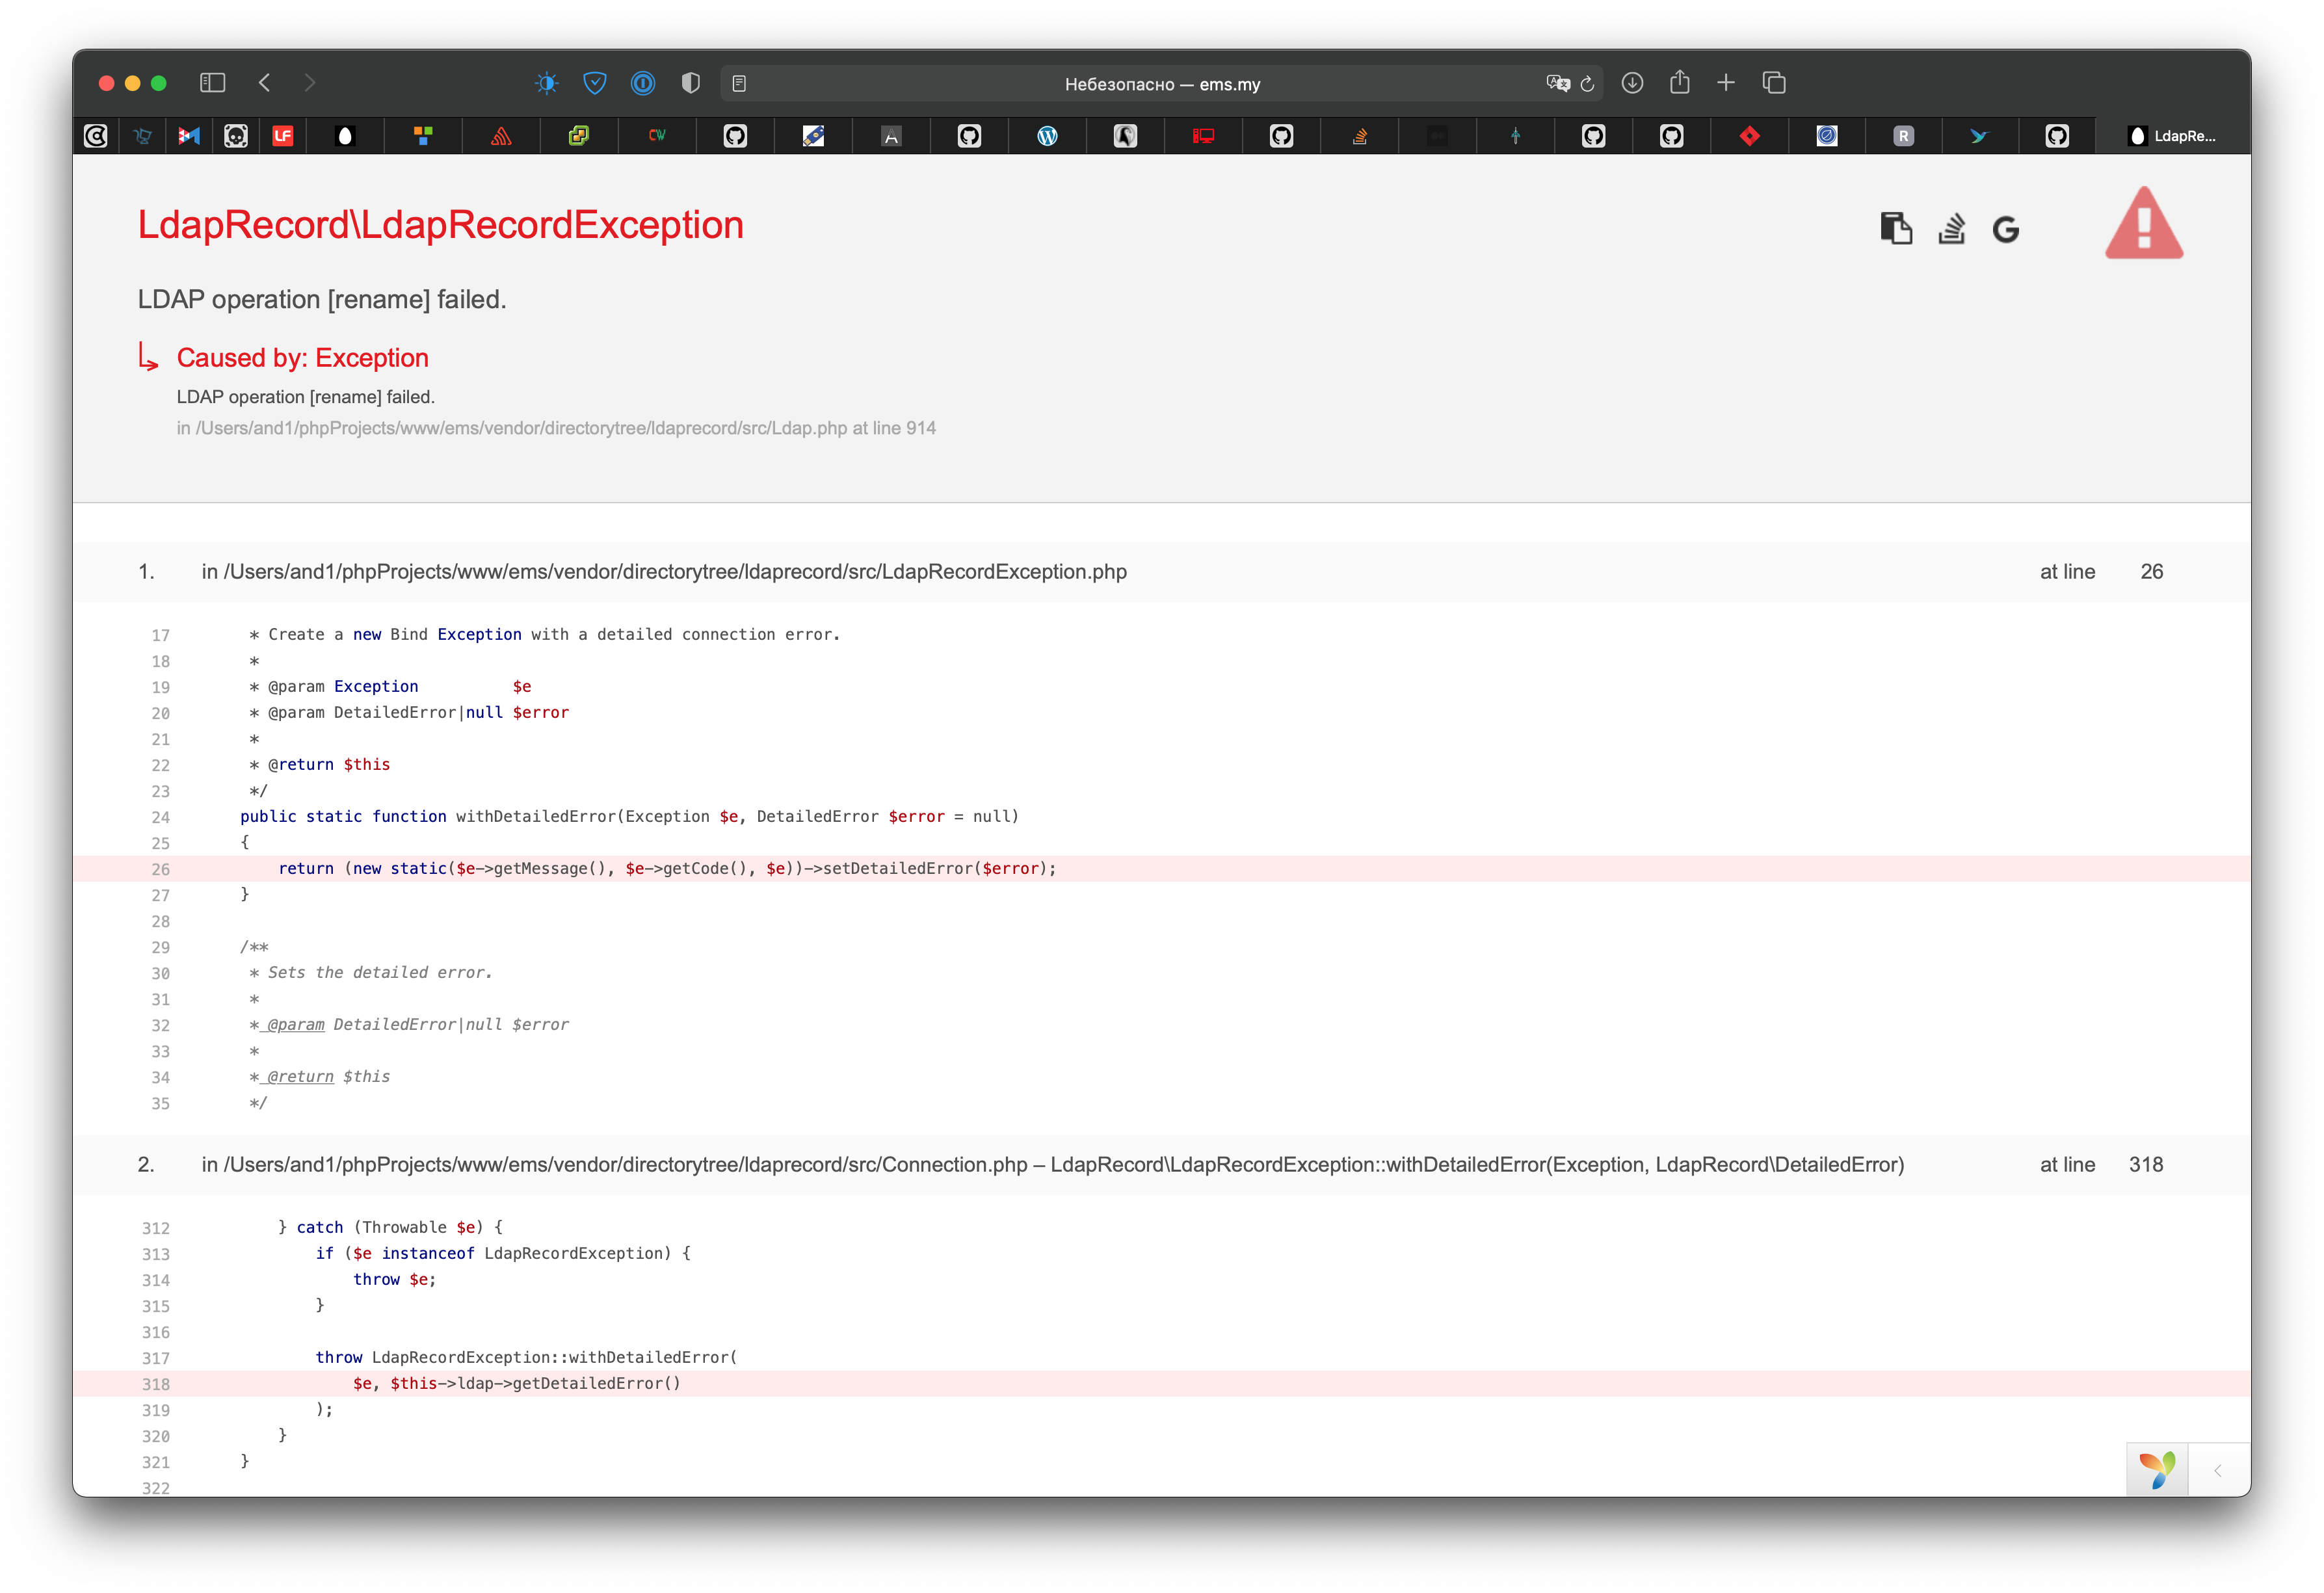Open the WordPress bookmark from the bookmarks bar
The width and height of the screenshot is (2324, 1593).
(1047, 135)
